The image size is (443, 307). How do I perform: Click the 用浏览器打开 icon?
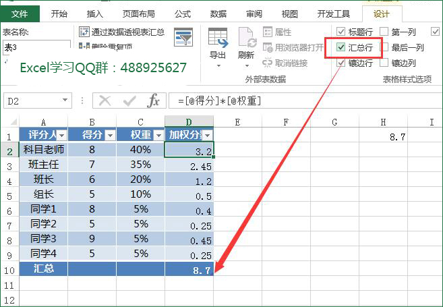pos(267,47)
